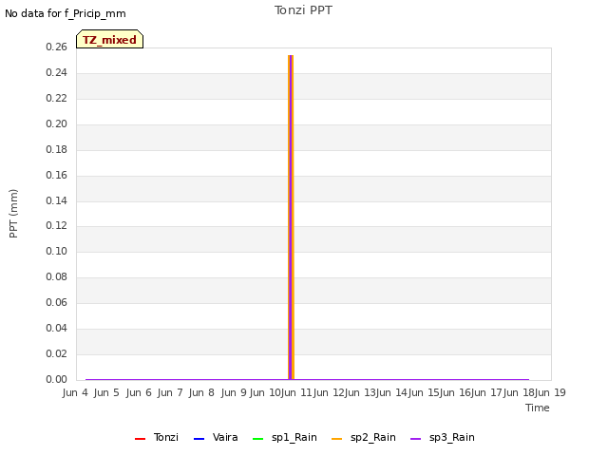Click the red Tonzi legend color marker
The height and width of the screenshot is (456, 608).
tap(140, 439)
